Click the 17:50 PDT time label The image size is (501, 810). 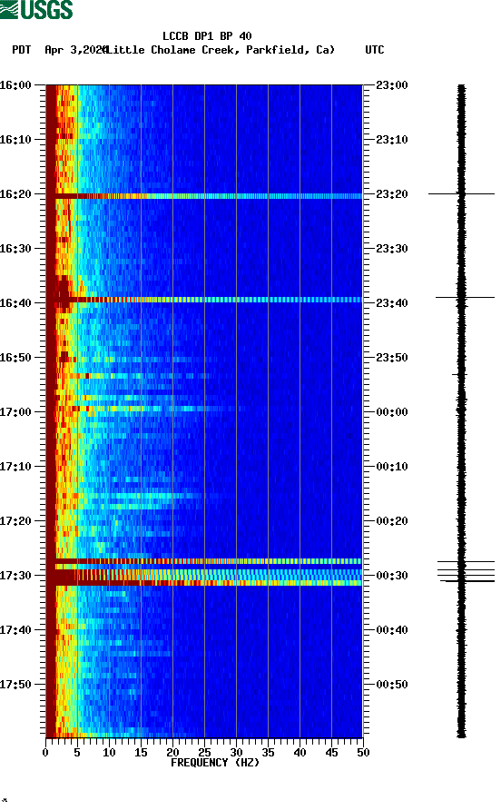click(x=15, y=685)
